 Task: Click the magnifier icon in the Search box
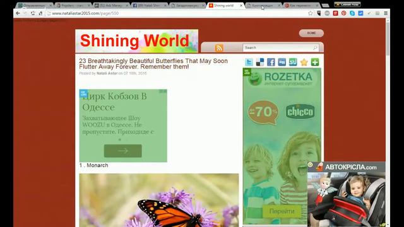click(x=315, y=48)
